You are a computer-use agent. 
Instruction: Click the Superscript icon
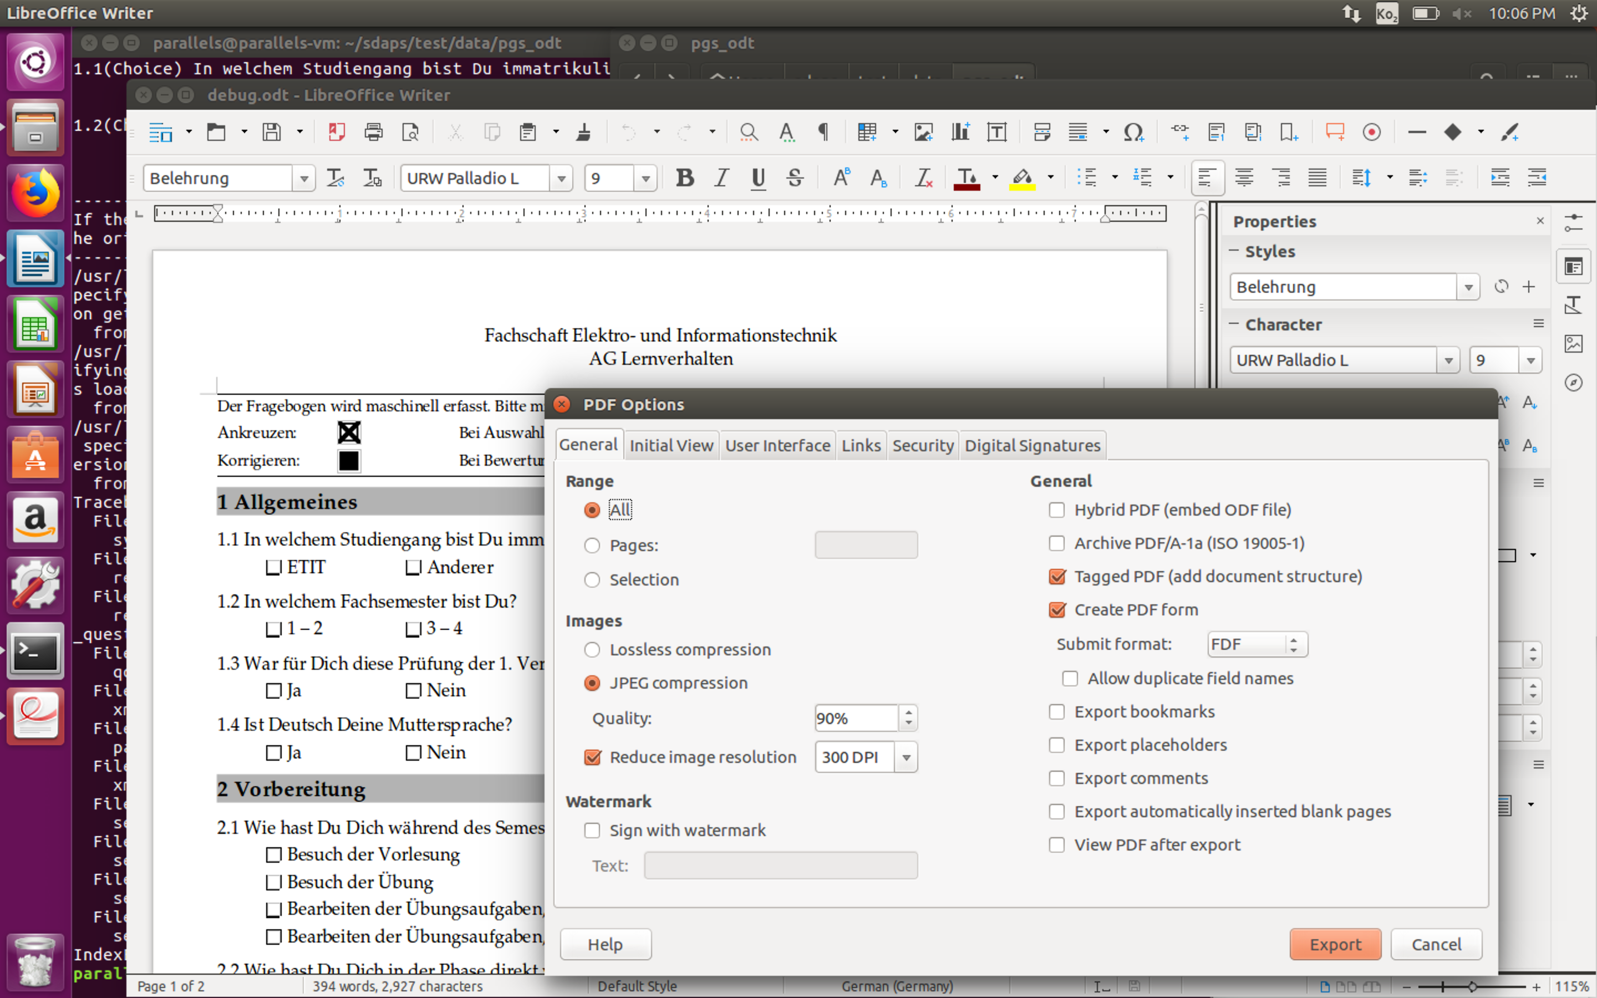click(x=841, y=177)
